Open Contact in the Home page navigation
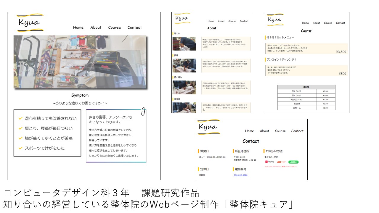Viewport: 379px width, 213px height. click(x=135, y=28)
